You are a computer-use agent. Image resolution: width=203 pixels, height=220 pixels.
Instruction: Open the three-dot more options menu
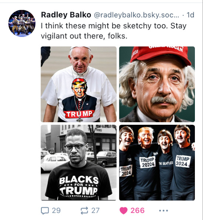(x=164, y=210)
